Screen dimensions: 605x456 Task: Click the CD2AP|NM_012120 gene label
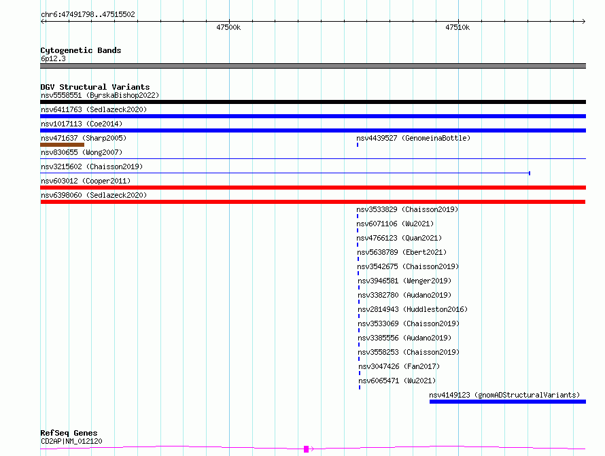[x=71, y=441]
